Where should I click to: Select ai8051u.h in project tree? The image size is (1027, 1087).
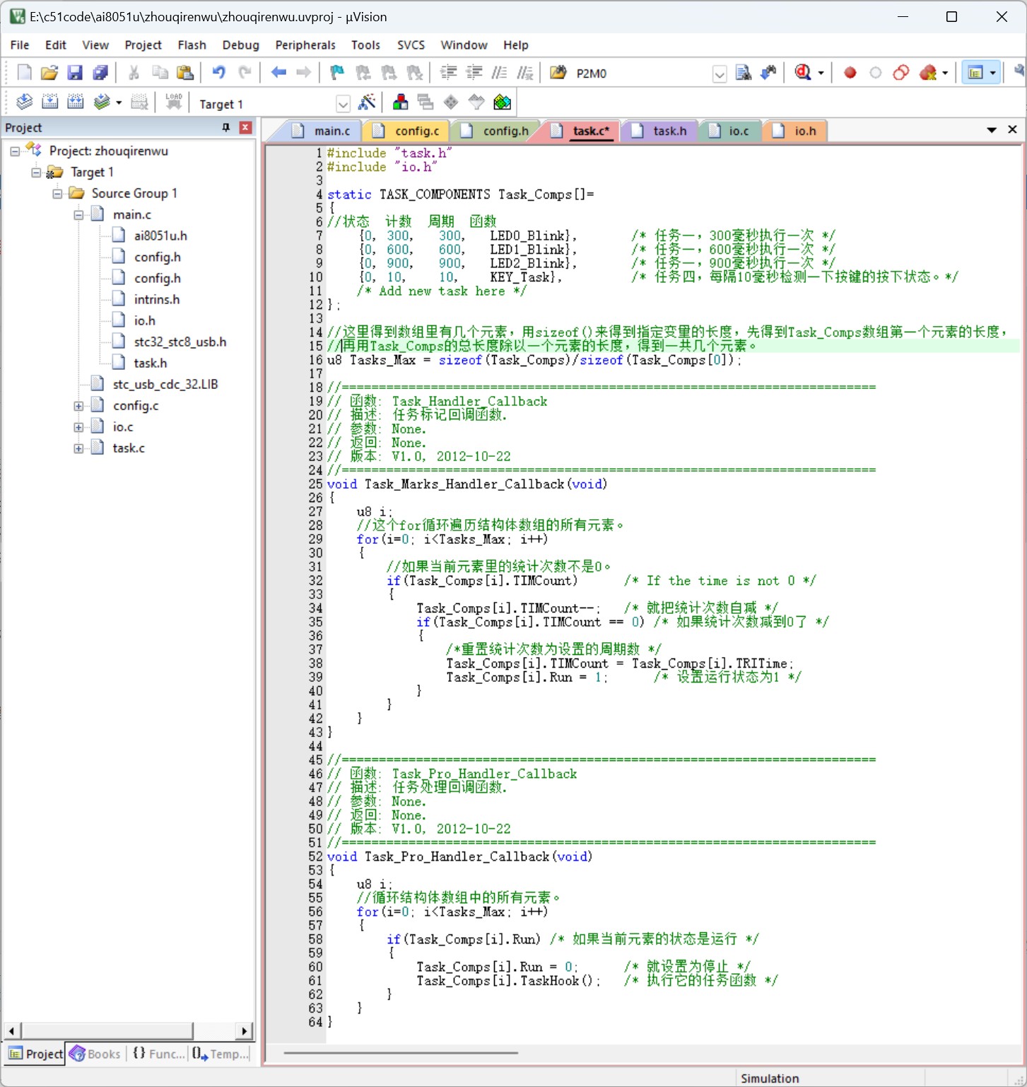click(160, 236)
